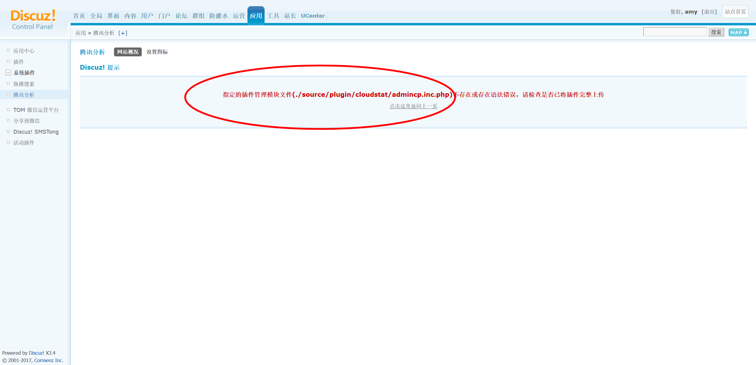This screenshot has height=365, width=756.
Task: Click the Discuz! Control Panel logo
Action: [x=33, y=20]
